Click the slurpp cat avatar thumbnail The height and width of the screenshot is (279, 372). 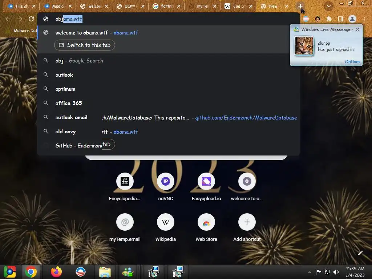click(304, 46)
